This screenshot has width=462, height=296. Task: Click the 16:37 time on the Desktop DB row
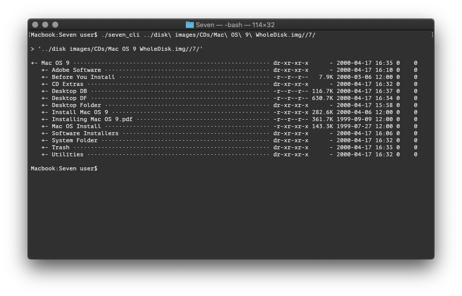384,91
